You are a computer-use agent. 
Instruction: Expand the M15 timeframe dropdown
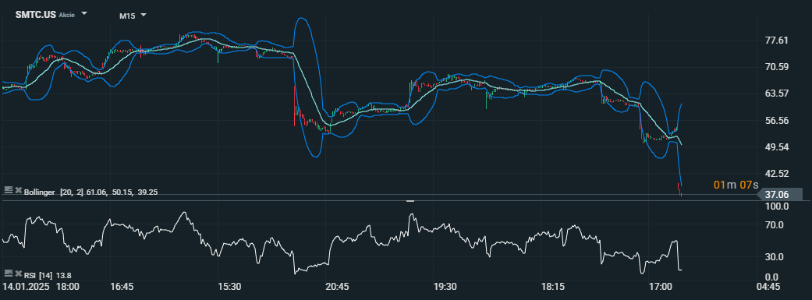[144, 15]
